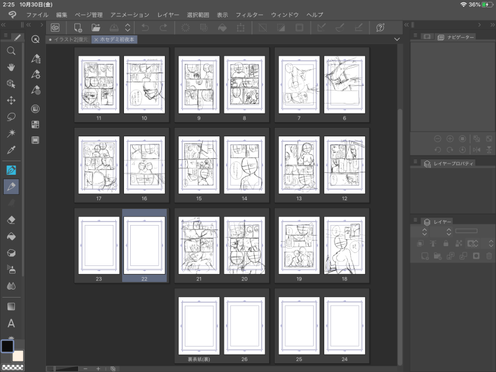Open file folder icon
The image size is (496, 372).
tap(96, 27)
